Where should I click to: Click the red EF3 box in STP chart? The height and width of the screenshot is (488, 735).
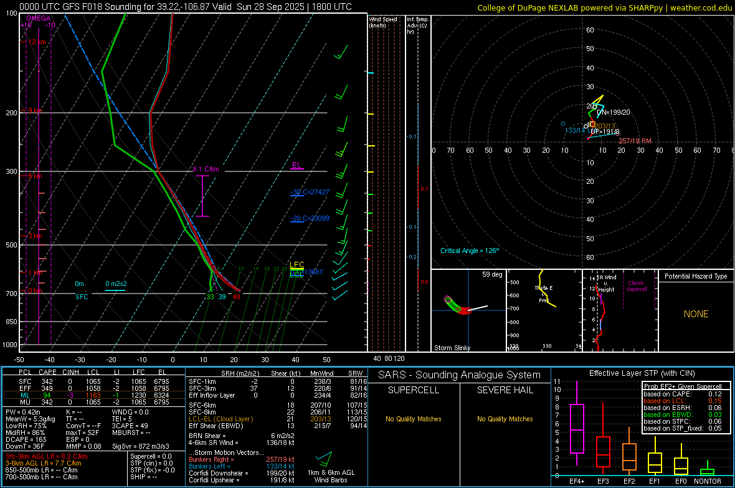tap(603, 452)
